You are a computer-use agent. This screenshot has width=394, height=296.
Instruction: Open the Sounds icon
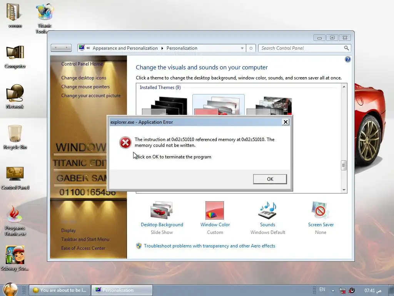[x=267, y=210]
